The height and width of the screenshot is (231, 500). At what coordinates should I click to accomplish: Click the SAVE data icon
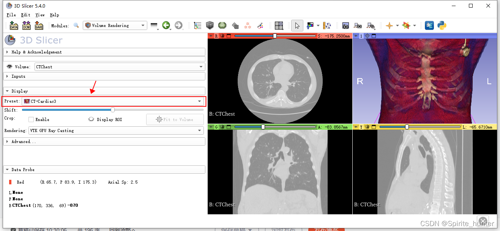click(x=39, y=25)
